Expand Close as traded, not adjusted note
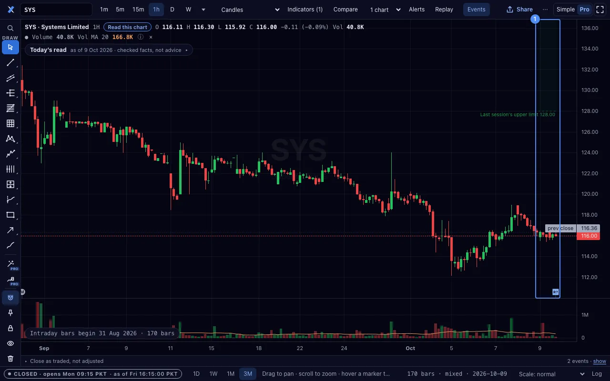Viewport: 610px width, 381px height. (x=64, y=361)
